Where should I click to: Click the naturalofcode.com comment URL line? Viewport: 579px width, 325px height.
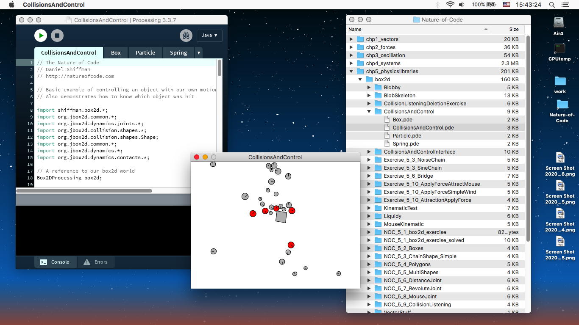point(75,76)
